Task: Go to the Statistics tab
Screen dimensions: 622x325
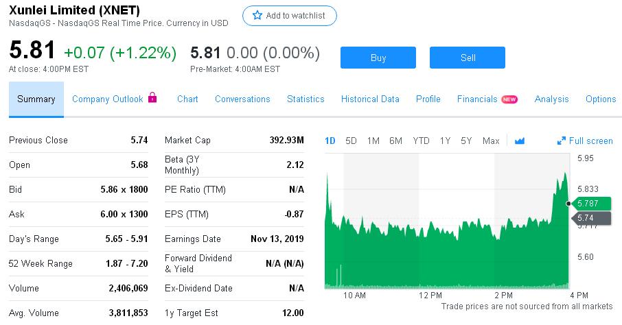Action: pyautogui.click(x=306, y=99)
